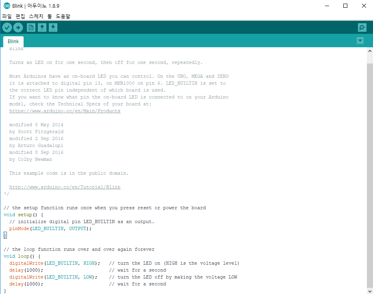Save the sketch with the down-arrow icon

click(x=53, y=28)
